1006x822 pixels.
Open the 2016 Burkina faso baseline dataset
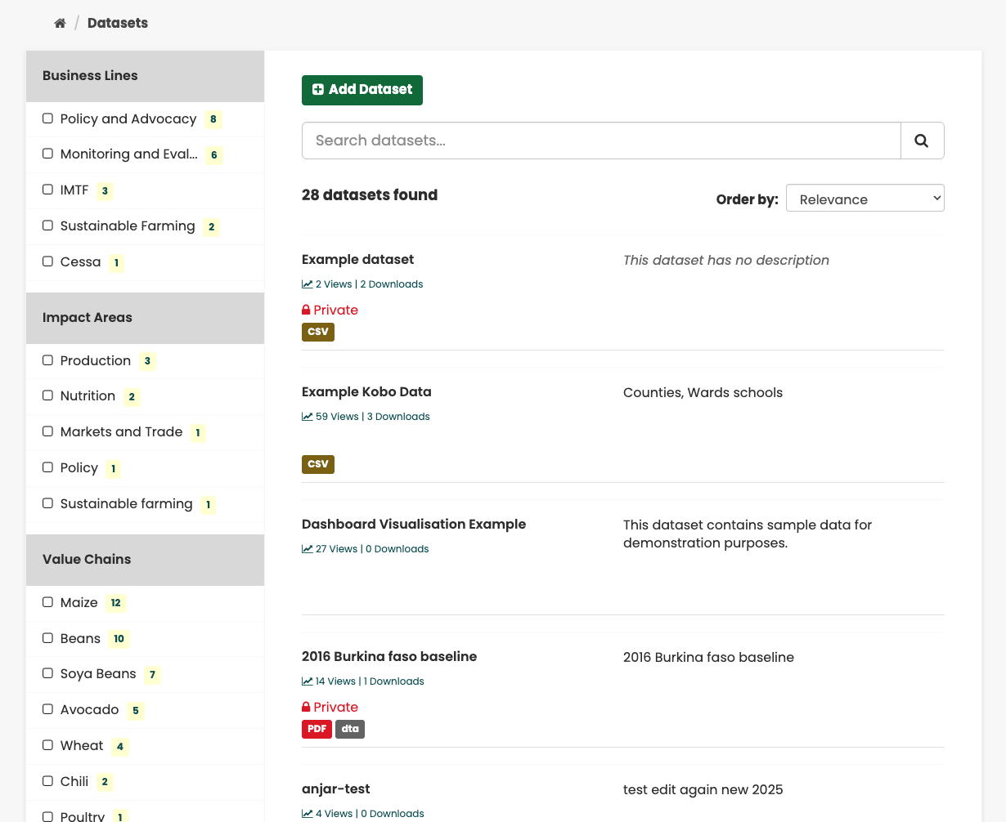[x=389, y=657]
